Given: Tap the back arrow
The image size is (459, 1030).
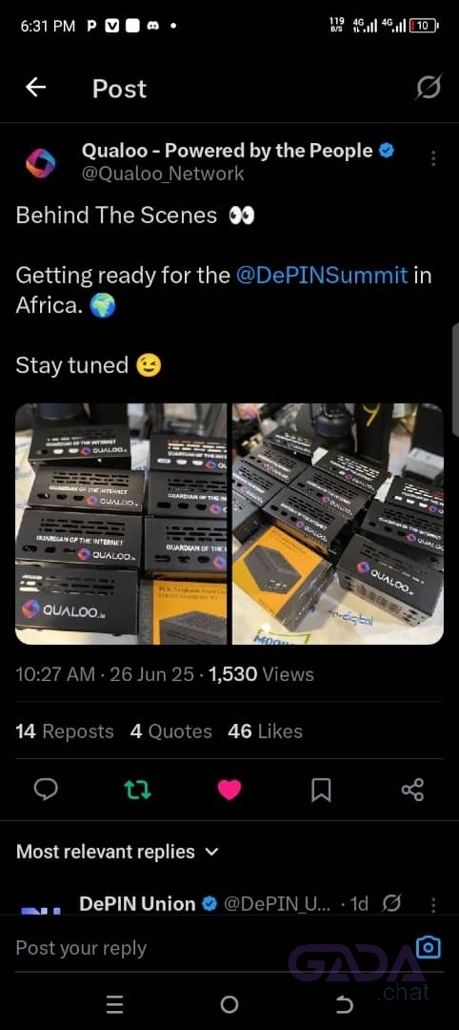Looking at the screenshot, I should tap(35, 88).
